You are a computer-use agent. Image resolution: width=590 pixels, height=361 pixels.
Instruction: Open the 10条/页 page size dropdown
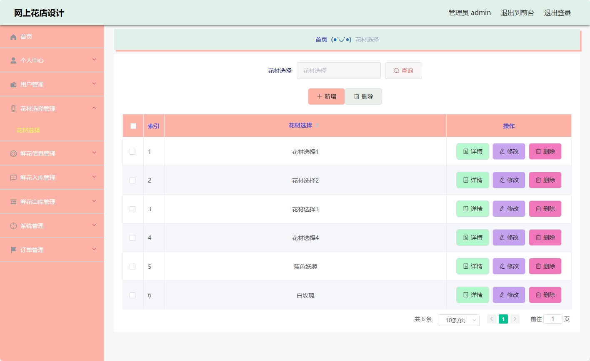[458, 320]
